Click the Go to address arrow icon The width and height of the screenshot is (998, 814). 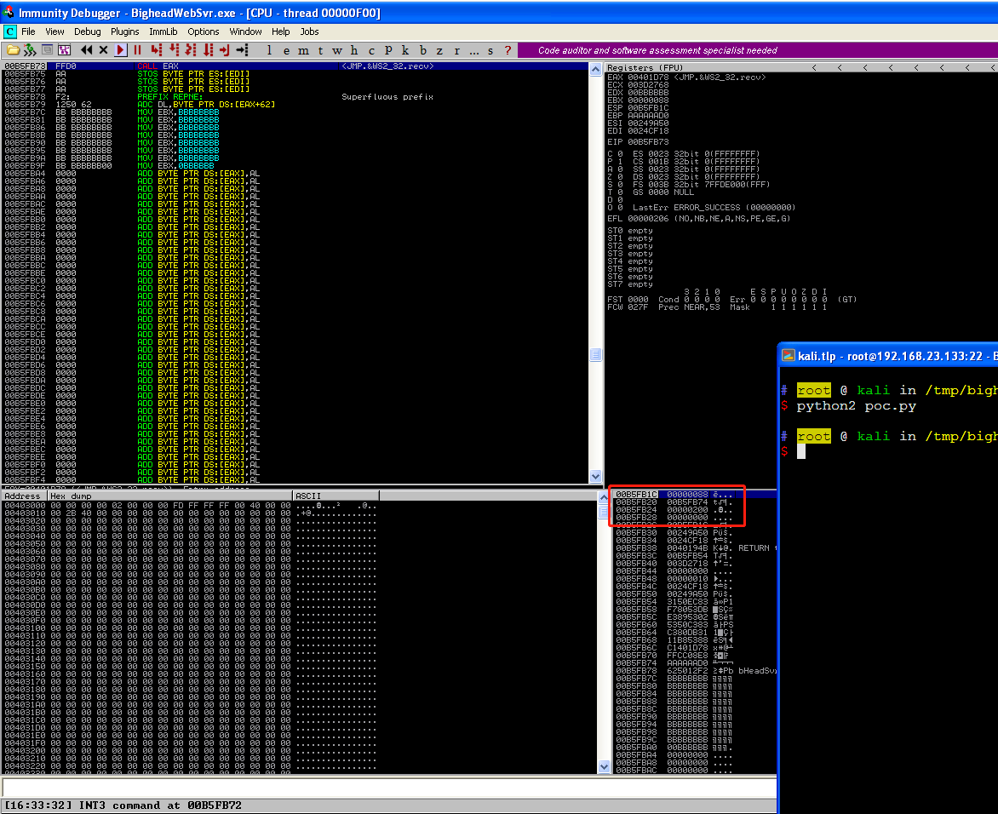point(241,50)
